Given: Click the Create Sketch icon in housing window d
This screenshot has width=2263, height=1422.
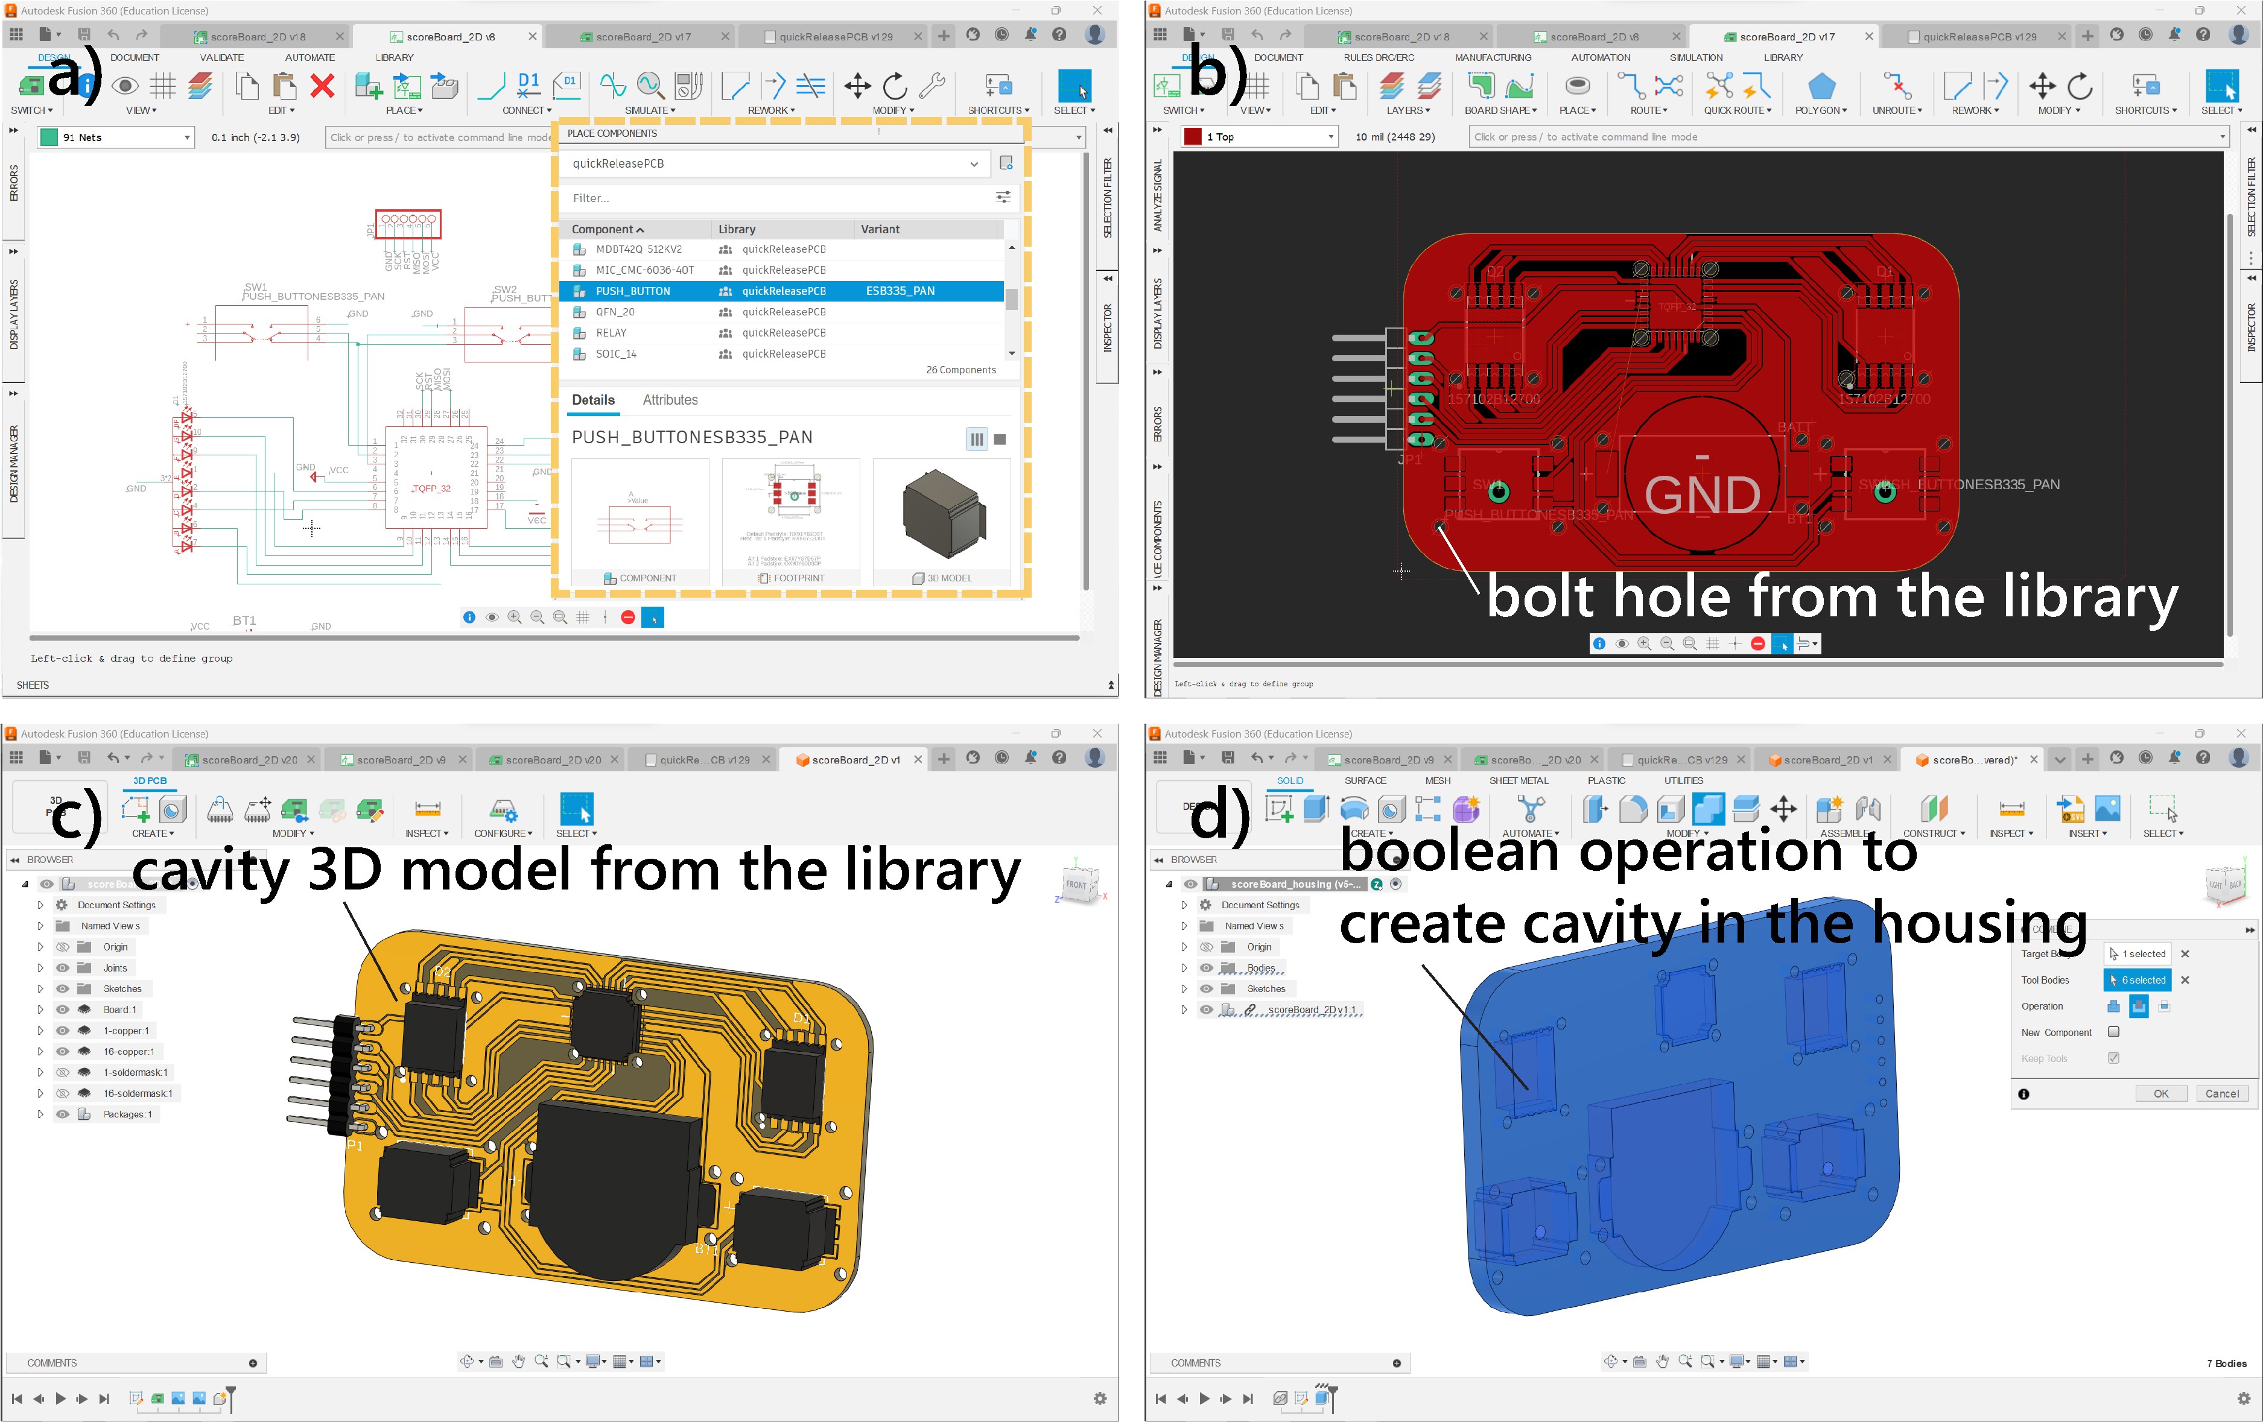Looking at the screenshot, I should pos(1279,809).
